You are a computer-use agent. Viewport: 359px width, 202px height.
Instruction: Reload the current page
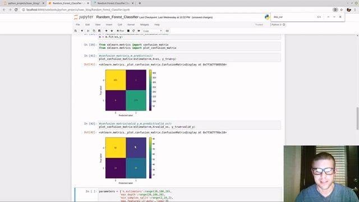coord(16,10)
